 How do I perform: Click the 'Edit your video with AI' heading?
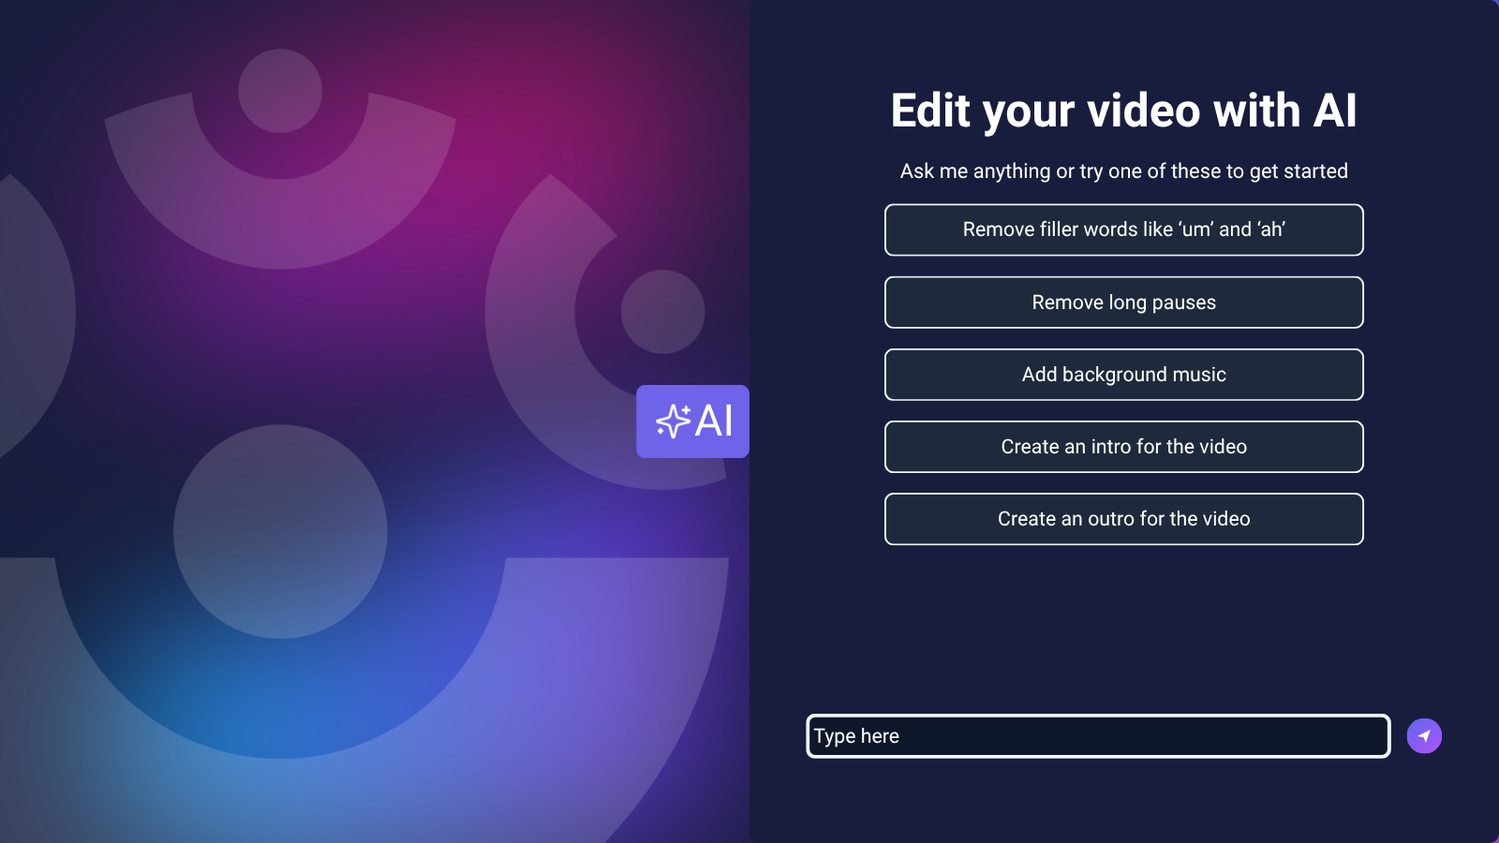[x=1123, y=111]
